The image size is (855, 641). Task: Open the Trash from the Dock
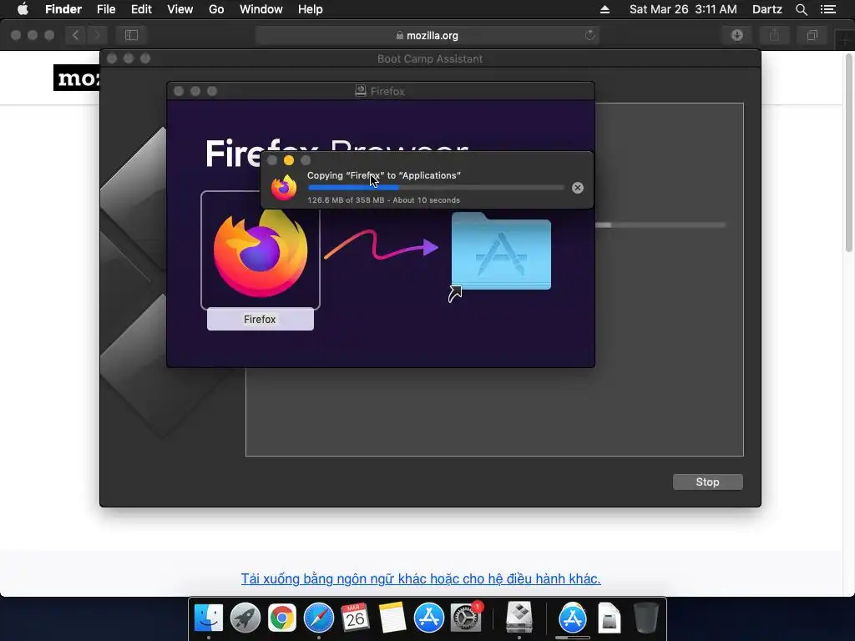[x=646, y=618]
